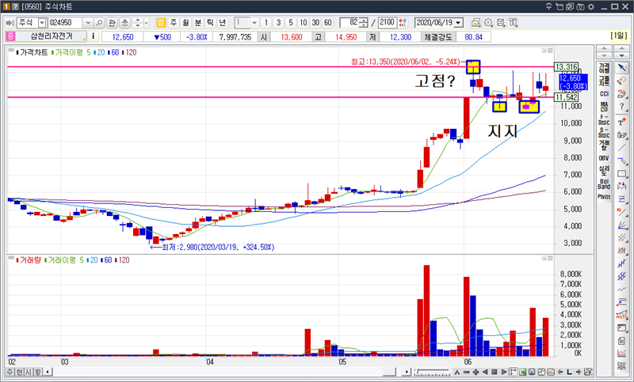Select the rectangle drawing tool

621,174
